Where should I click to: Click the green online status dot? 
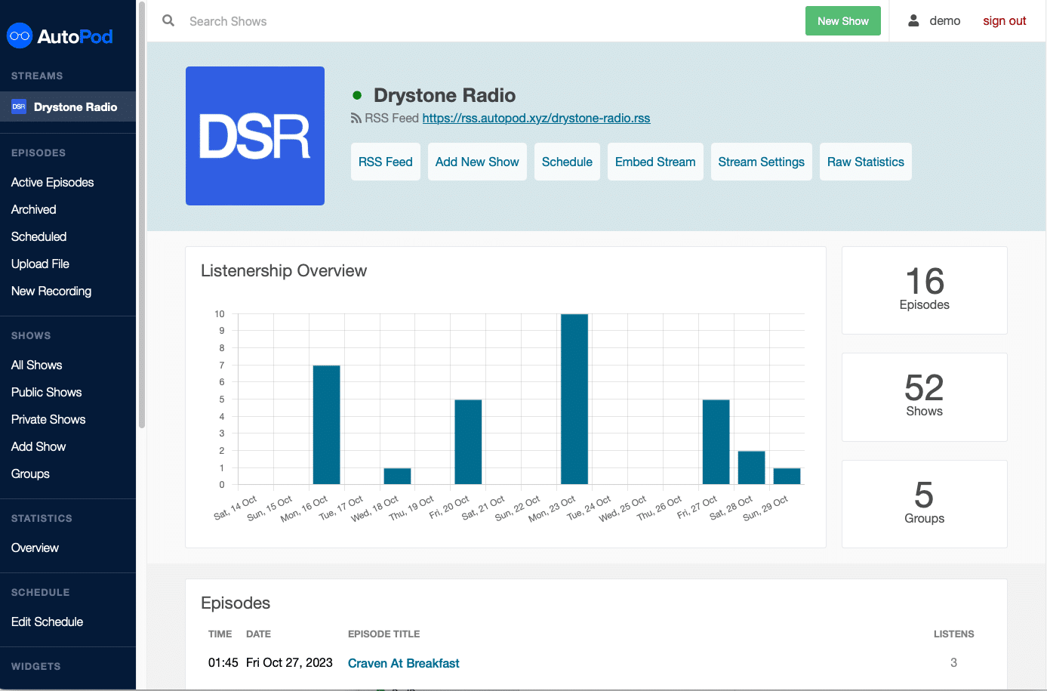tap(357, 95)
